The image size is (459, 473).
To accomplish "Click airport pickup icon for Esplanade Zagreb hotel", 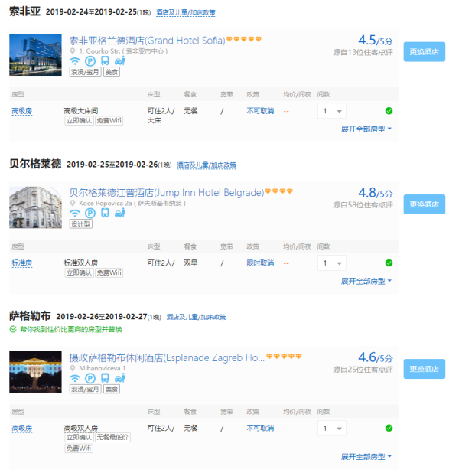I will (x=120, y=378).
